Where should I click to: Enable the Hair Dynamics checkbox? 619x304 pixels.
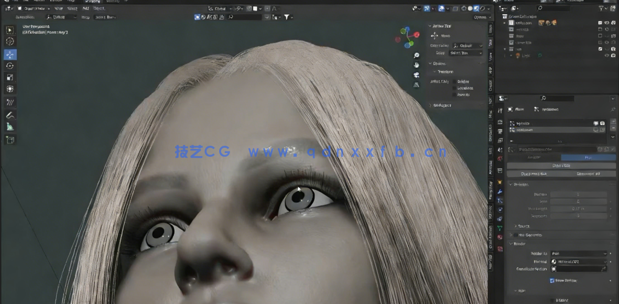(516, 235)
